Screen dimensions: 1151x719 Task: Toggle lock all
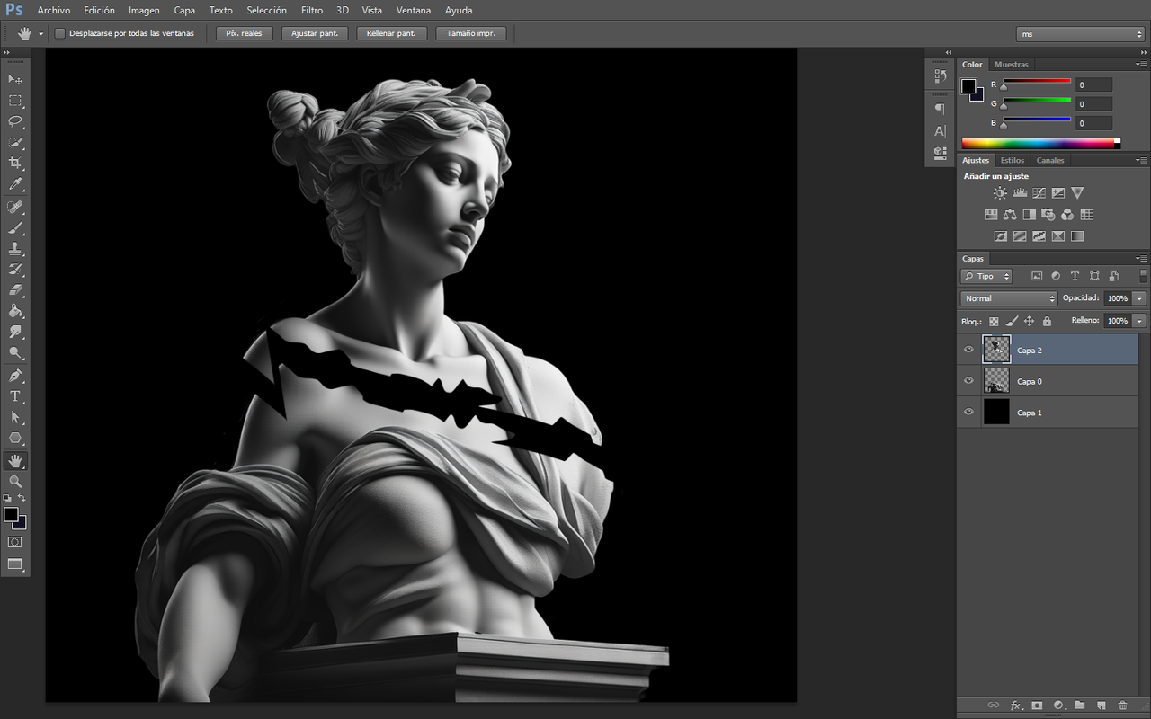(1047, 321)
